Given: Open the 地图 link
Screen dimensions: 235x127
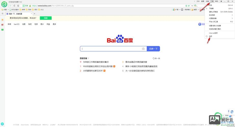Looking at the screenshot, I should [24, 24].
